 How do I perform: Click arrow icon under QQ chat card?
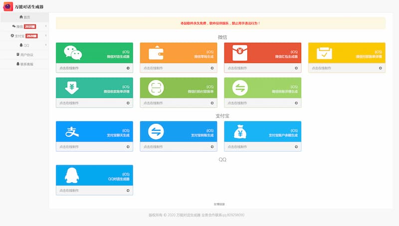pyautogui.click(x=128, y=191)
